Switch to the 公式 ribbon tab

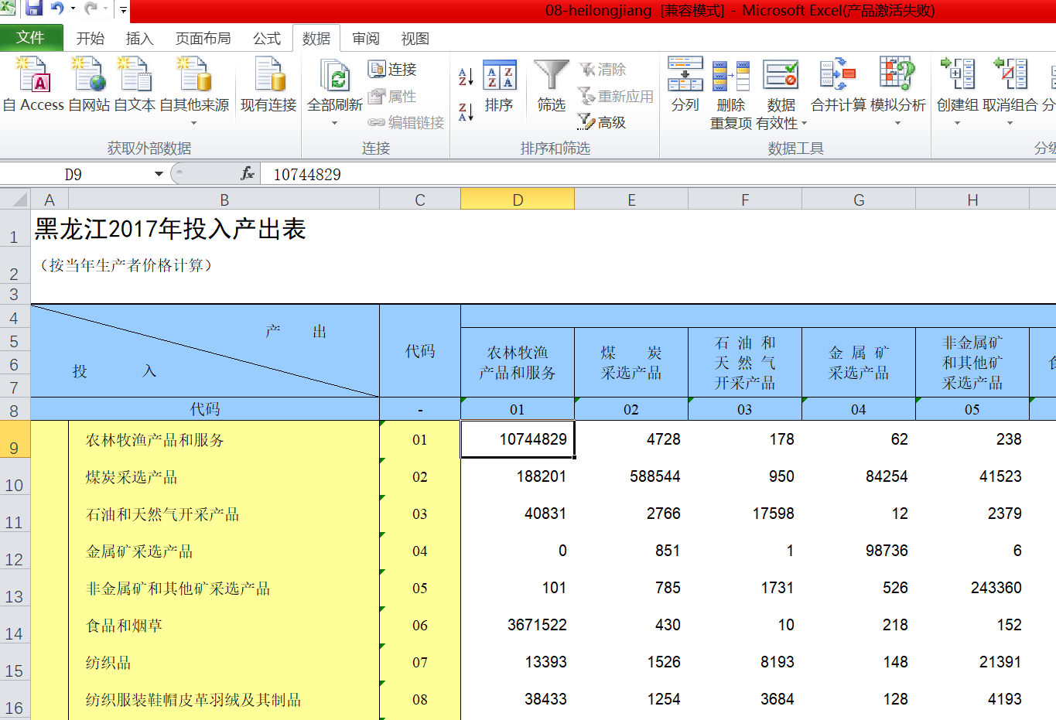click(266, 39)
